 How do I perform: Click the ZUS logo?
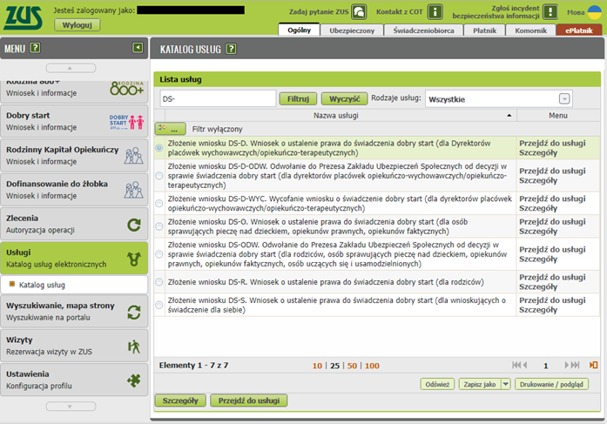tap(23, 17)
